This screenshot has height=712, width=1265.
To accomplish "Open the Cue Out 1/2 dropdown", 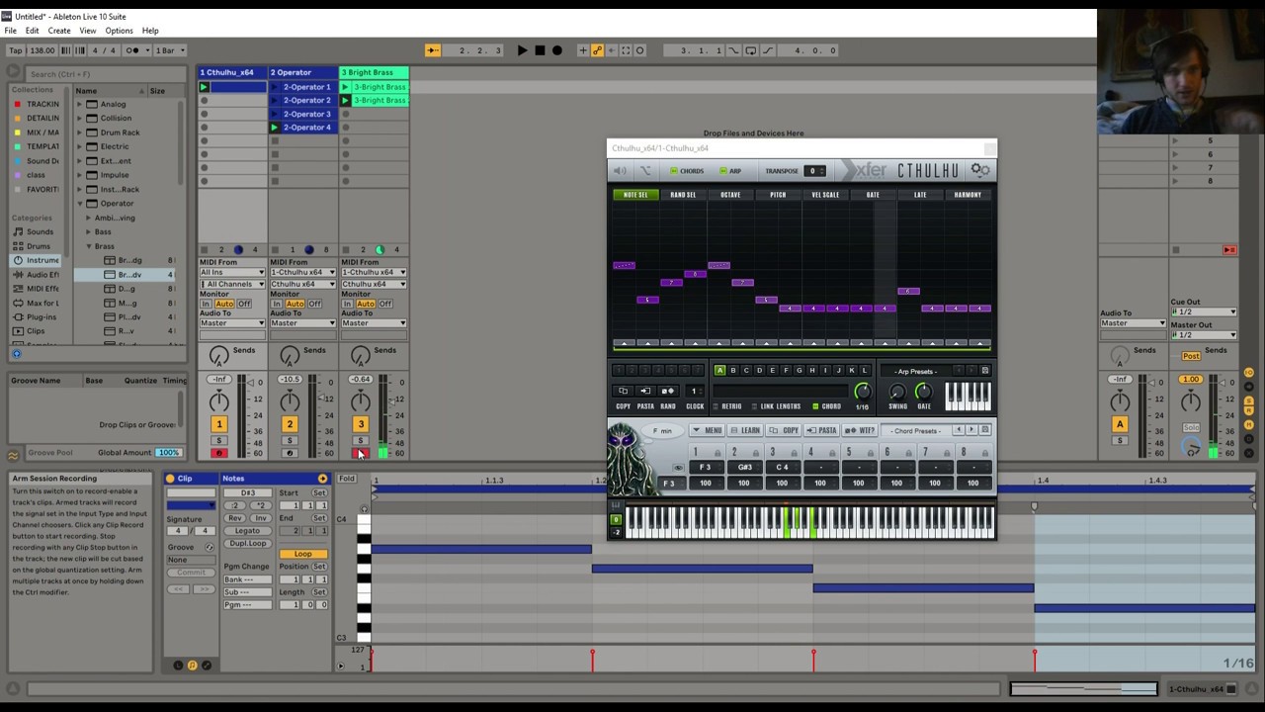I will (1204, 312).
